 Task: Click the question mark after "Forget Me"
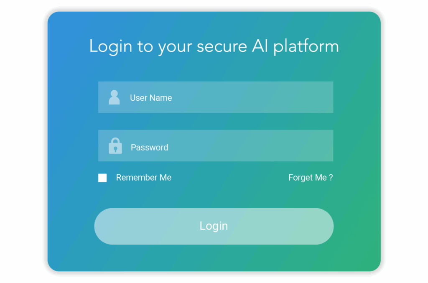[331, 178]
